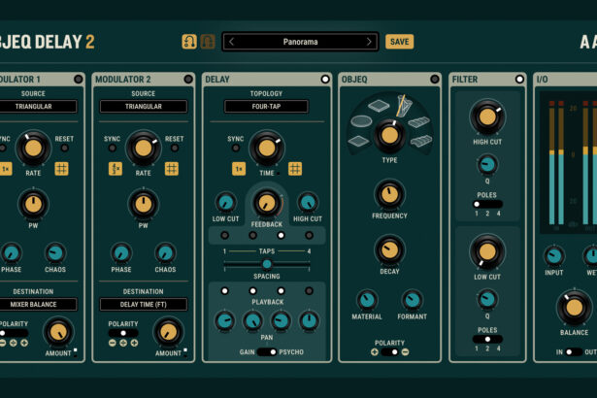Toggle the Modulator 1 power button
The width and height of the screenshot is (597, 398).
click(x=78, y=79)
